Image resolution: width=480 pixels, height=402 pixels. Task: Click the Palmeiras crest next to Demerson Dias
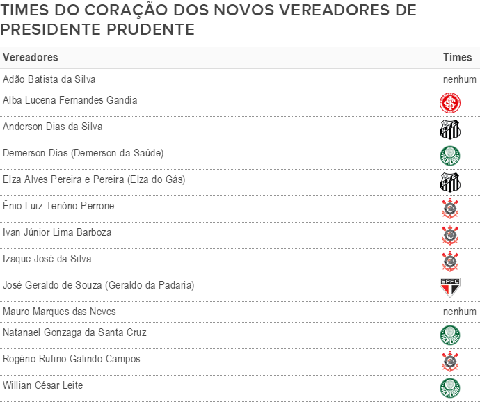[450, 156]
